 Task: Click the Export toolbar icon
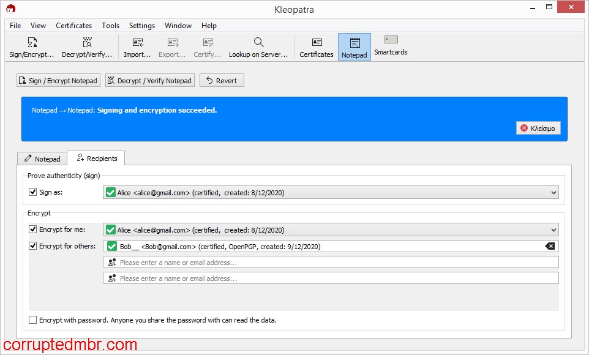click(172, 46)
